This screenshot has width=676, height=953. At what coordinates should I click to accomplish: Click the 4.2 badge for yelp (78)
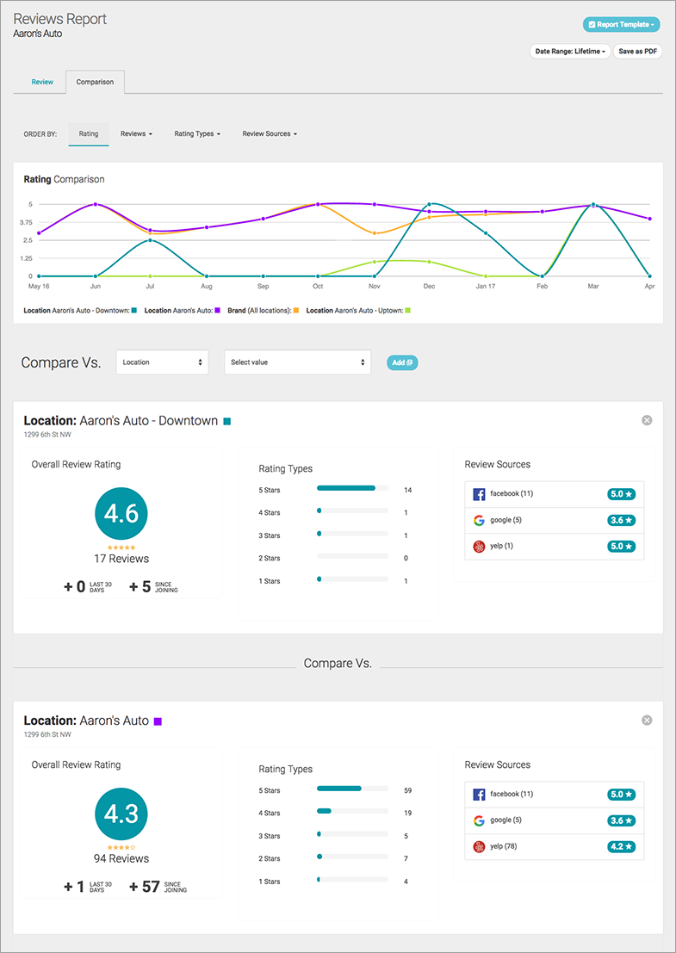point(621,846)
